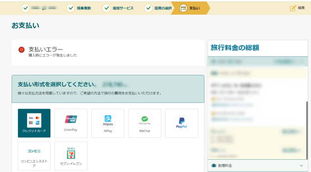Choose UnionPay as payment method
The image size is (311, 172).
pyautogui.click(x=71, y=123)
